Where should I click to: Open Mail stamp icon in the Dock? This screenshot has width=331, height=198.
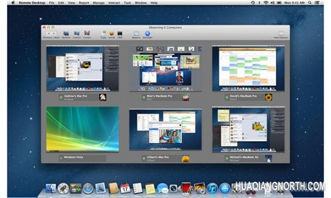coord(100,188)
